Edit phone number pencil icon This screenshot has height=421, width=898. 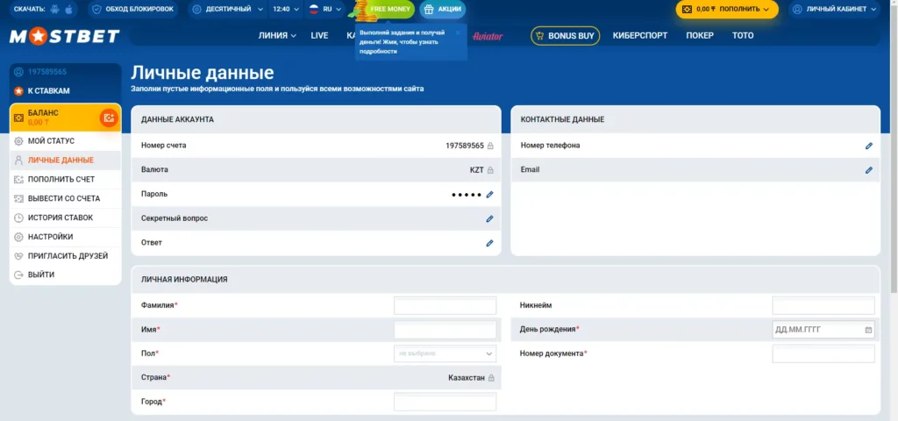click(869, 146)
